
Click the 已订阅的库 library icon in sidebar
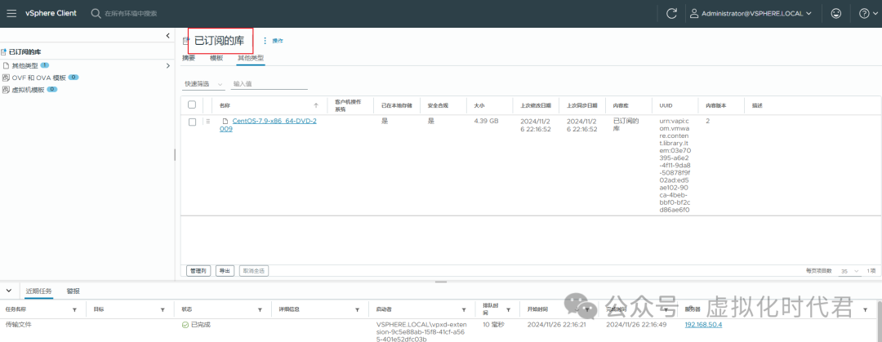4,51
